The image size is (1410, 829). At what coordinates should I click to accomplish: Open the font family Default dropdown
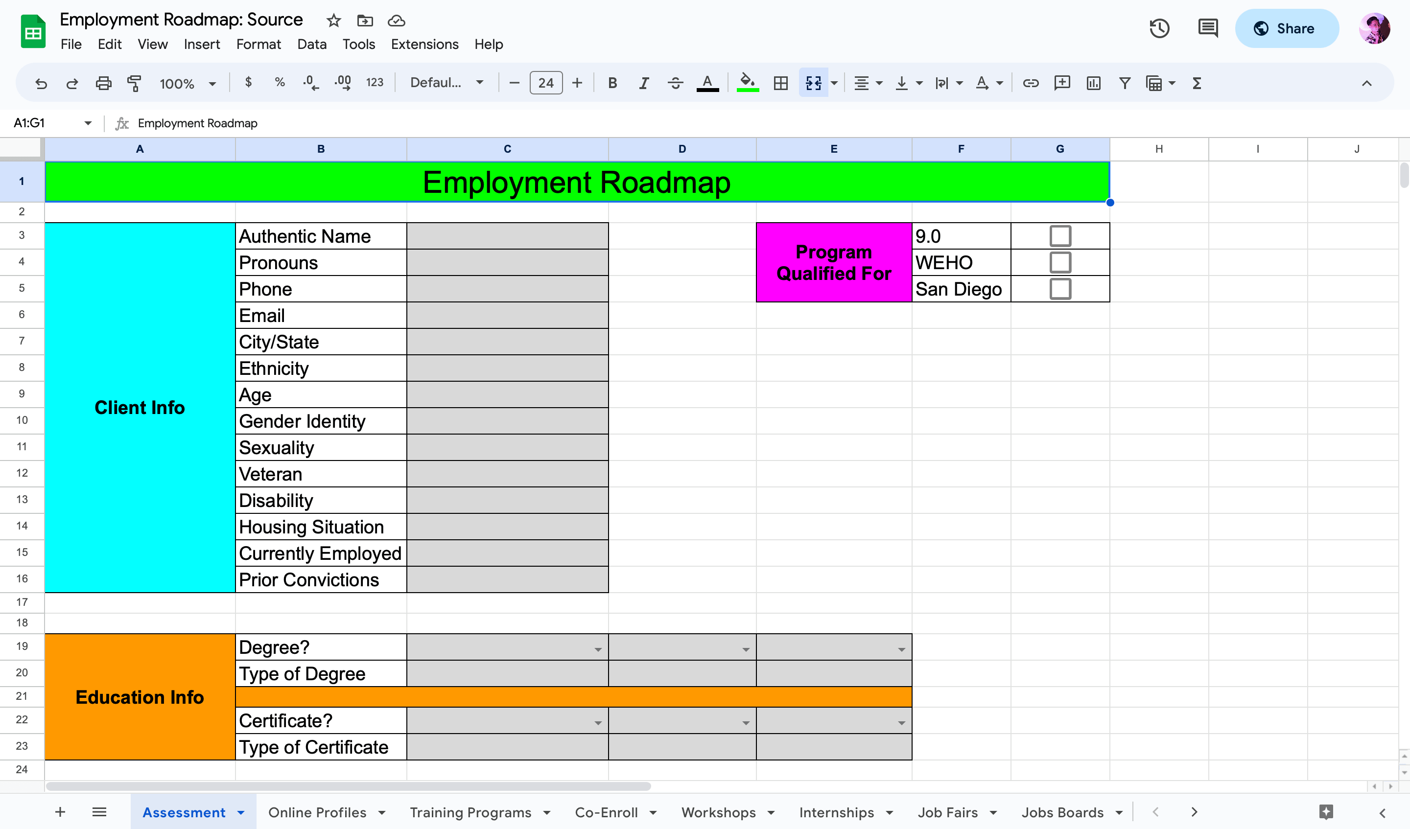coord(446,83)
